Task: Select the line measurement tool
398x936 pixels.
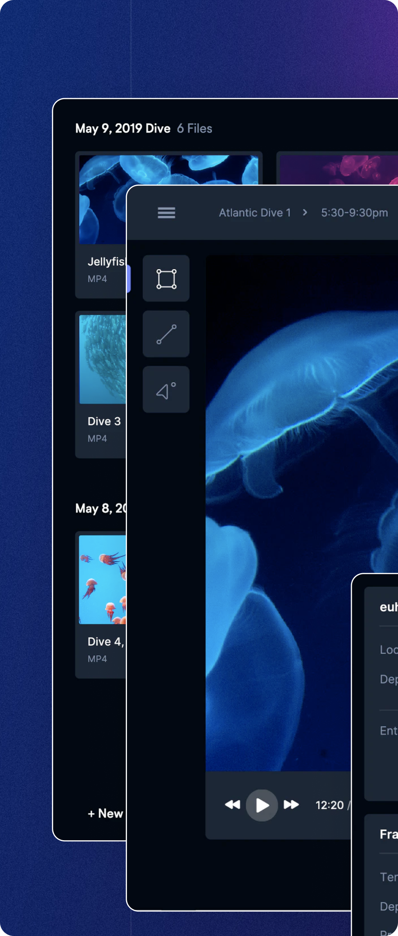Action: pos(166,334)
